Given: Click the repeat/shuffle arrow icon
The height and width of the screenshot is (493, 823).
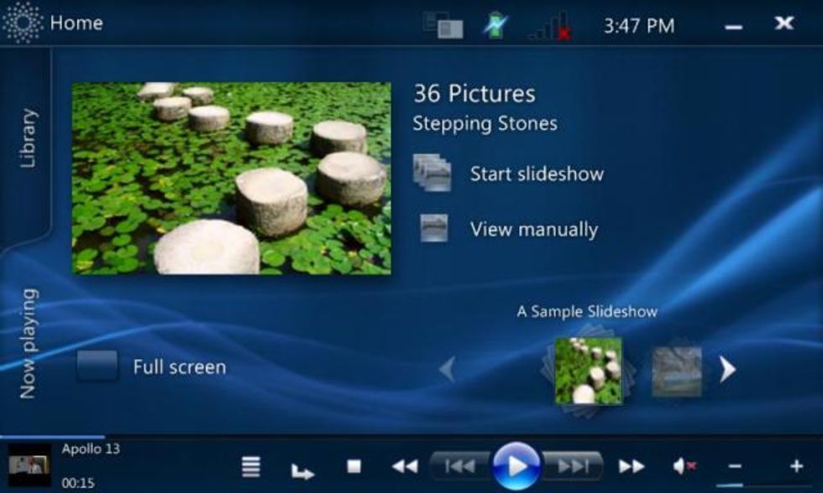Looking at the screenshot, I should 302,470.
